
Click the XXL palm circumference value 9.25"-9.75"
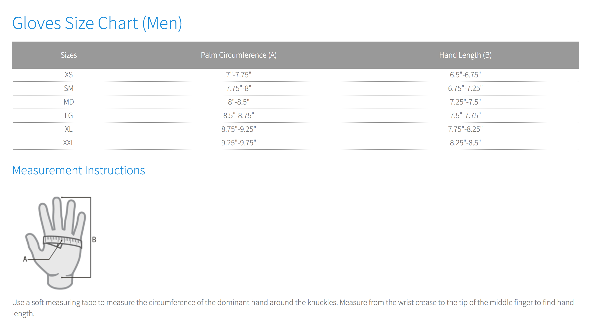[239, 143]
